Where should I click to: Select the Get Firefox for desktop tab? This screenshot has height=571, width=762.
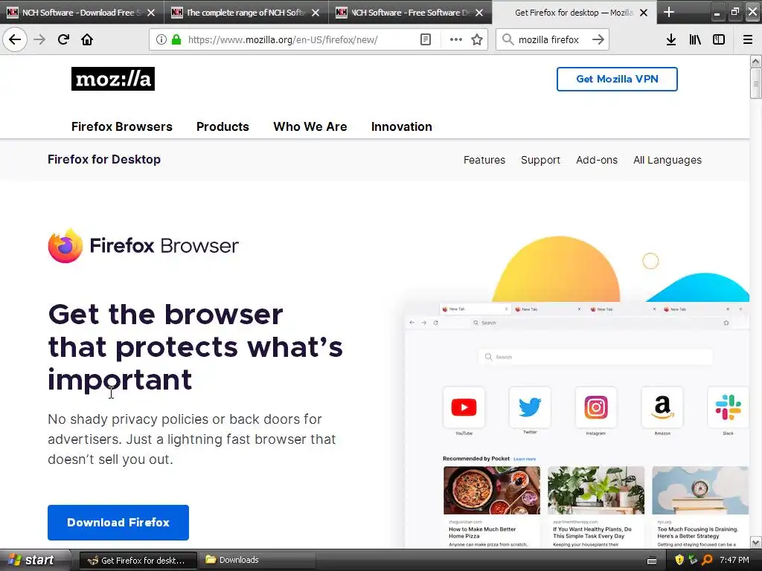[x=574, y=13]
